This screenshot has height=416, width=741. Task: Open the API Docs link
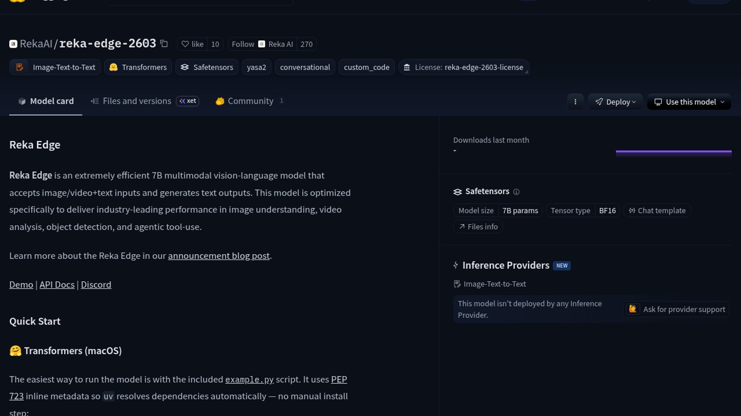tap(57, 285)
